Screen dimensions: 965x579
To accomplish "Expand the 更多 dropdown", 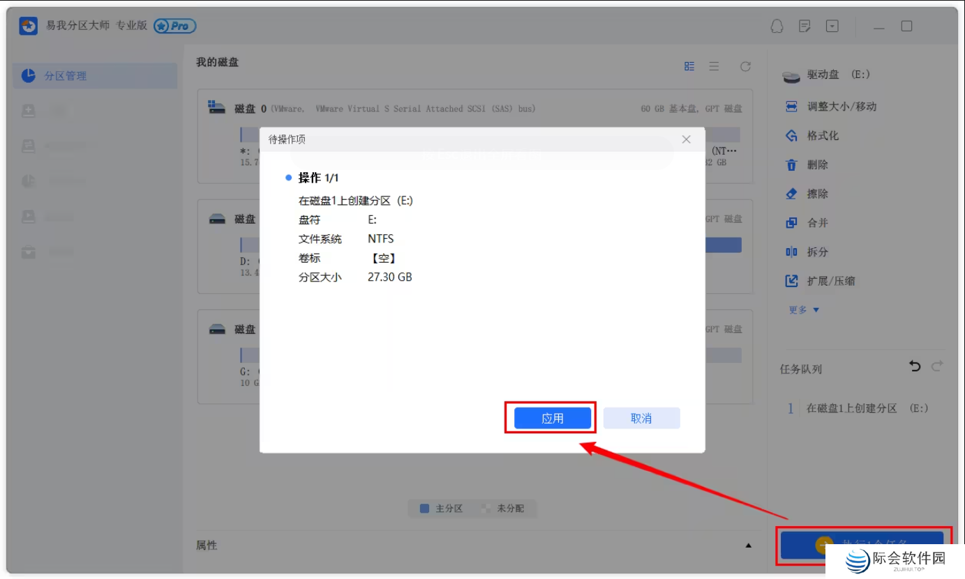I will [x=804, y=310].
